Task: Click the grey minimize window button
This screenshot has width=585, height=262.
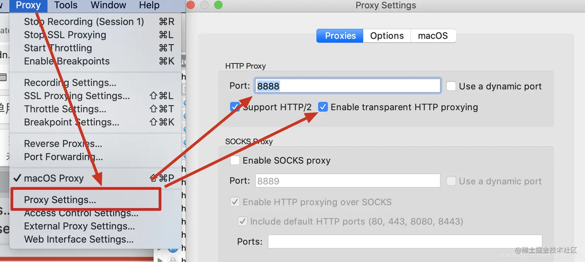Action: click(204, 5)
